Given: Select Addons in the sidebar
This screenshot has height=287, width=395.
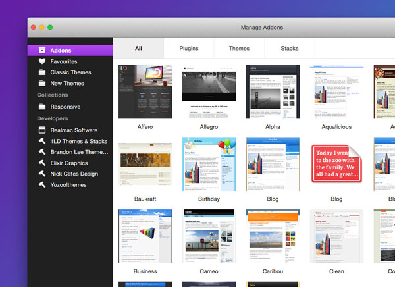Looking at the screenshot, I should point(70,51).
